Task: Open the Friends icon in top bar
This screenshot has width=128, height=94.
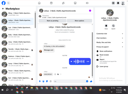Action: [x=63, y=3]
